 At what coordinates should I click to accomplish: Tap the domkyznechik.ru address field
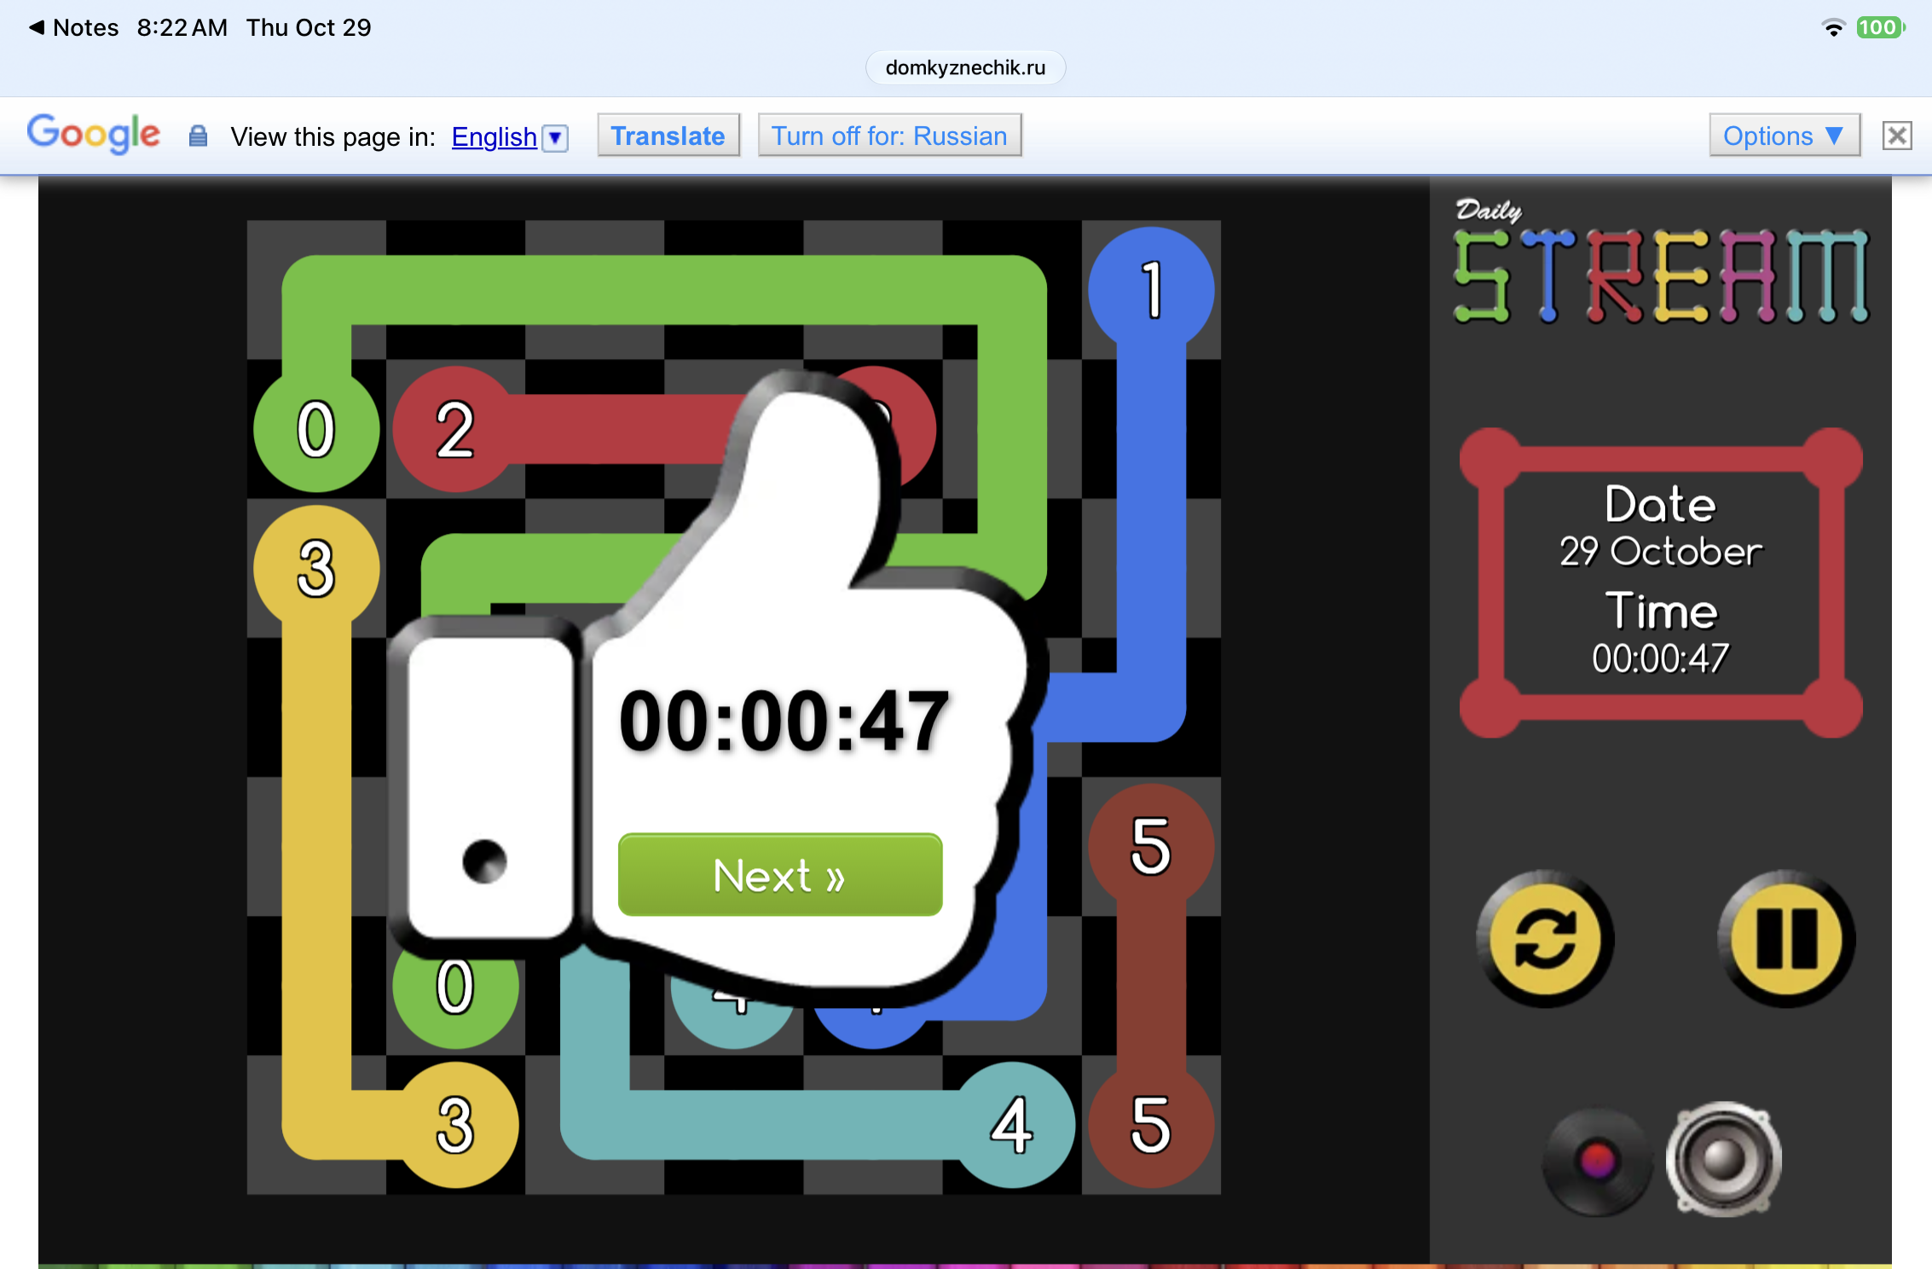(965, 67)
